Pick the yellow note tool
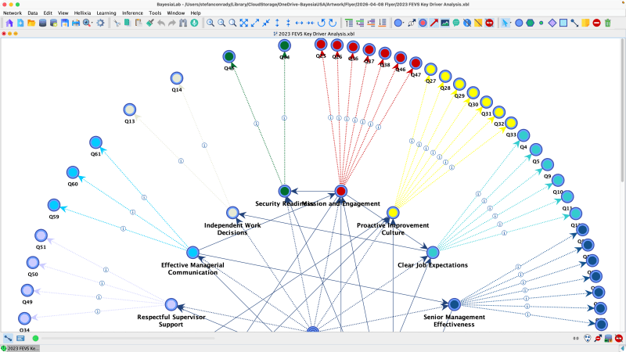The image size is (626, 352). point(585,23)
